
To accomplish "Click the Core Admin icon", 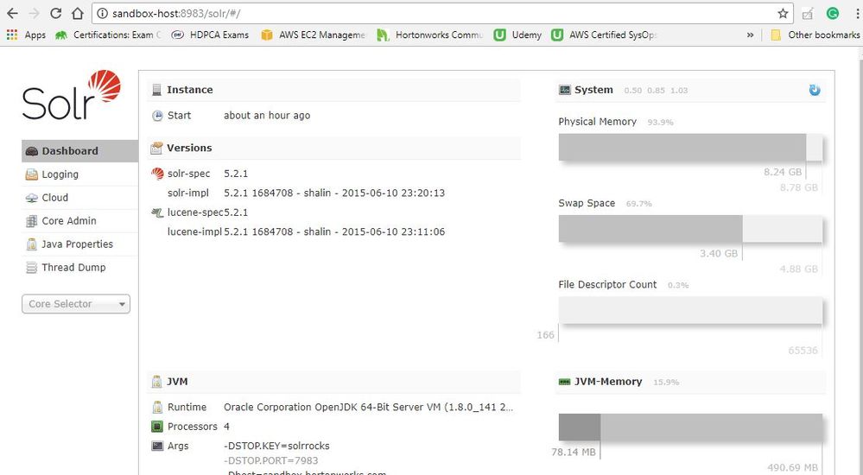I will pyautogui.click(x=32, y=221).
